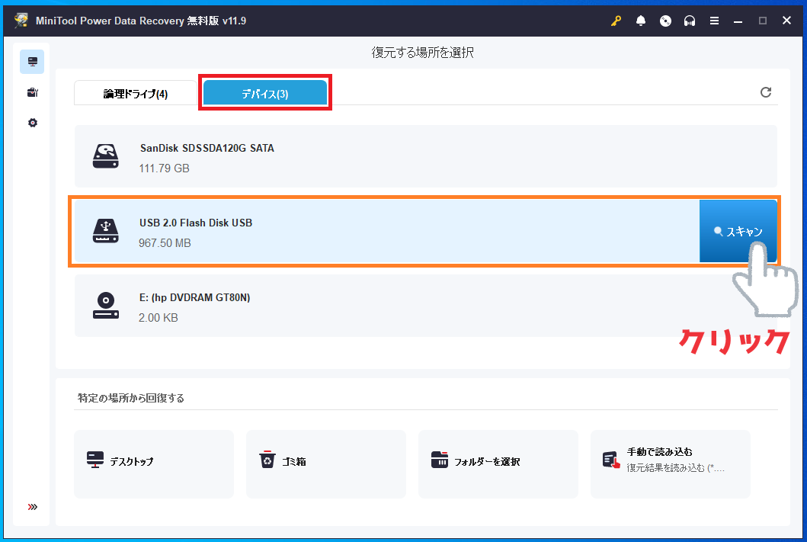Expand the sidebar with the double-arrow
Viewport: 807px width, 542px height.
point(33,506)
